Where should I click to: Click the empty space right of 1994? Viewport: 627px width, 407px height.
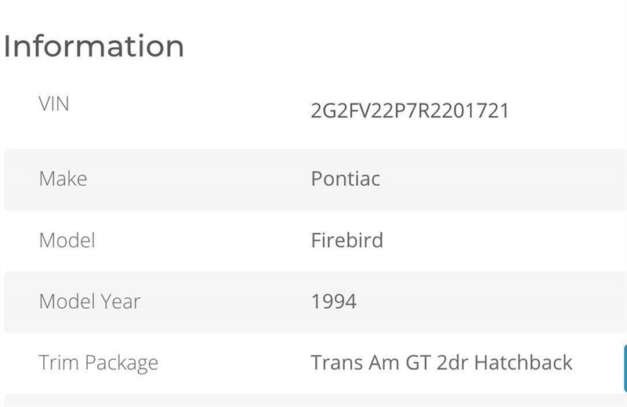[x=486, y=301]
